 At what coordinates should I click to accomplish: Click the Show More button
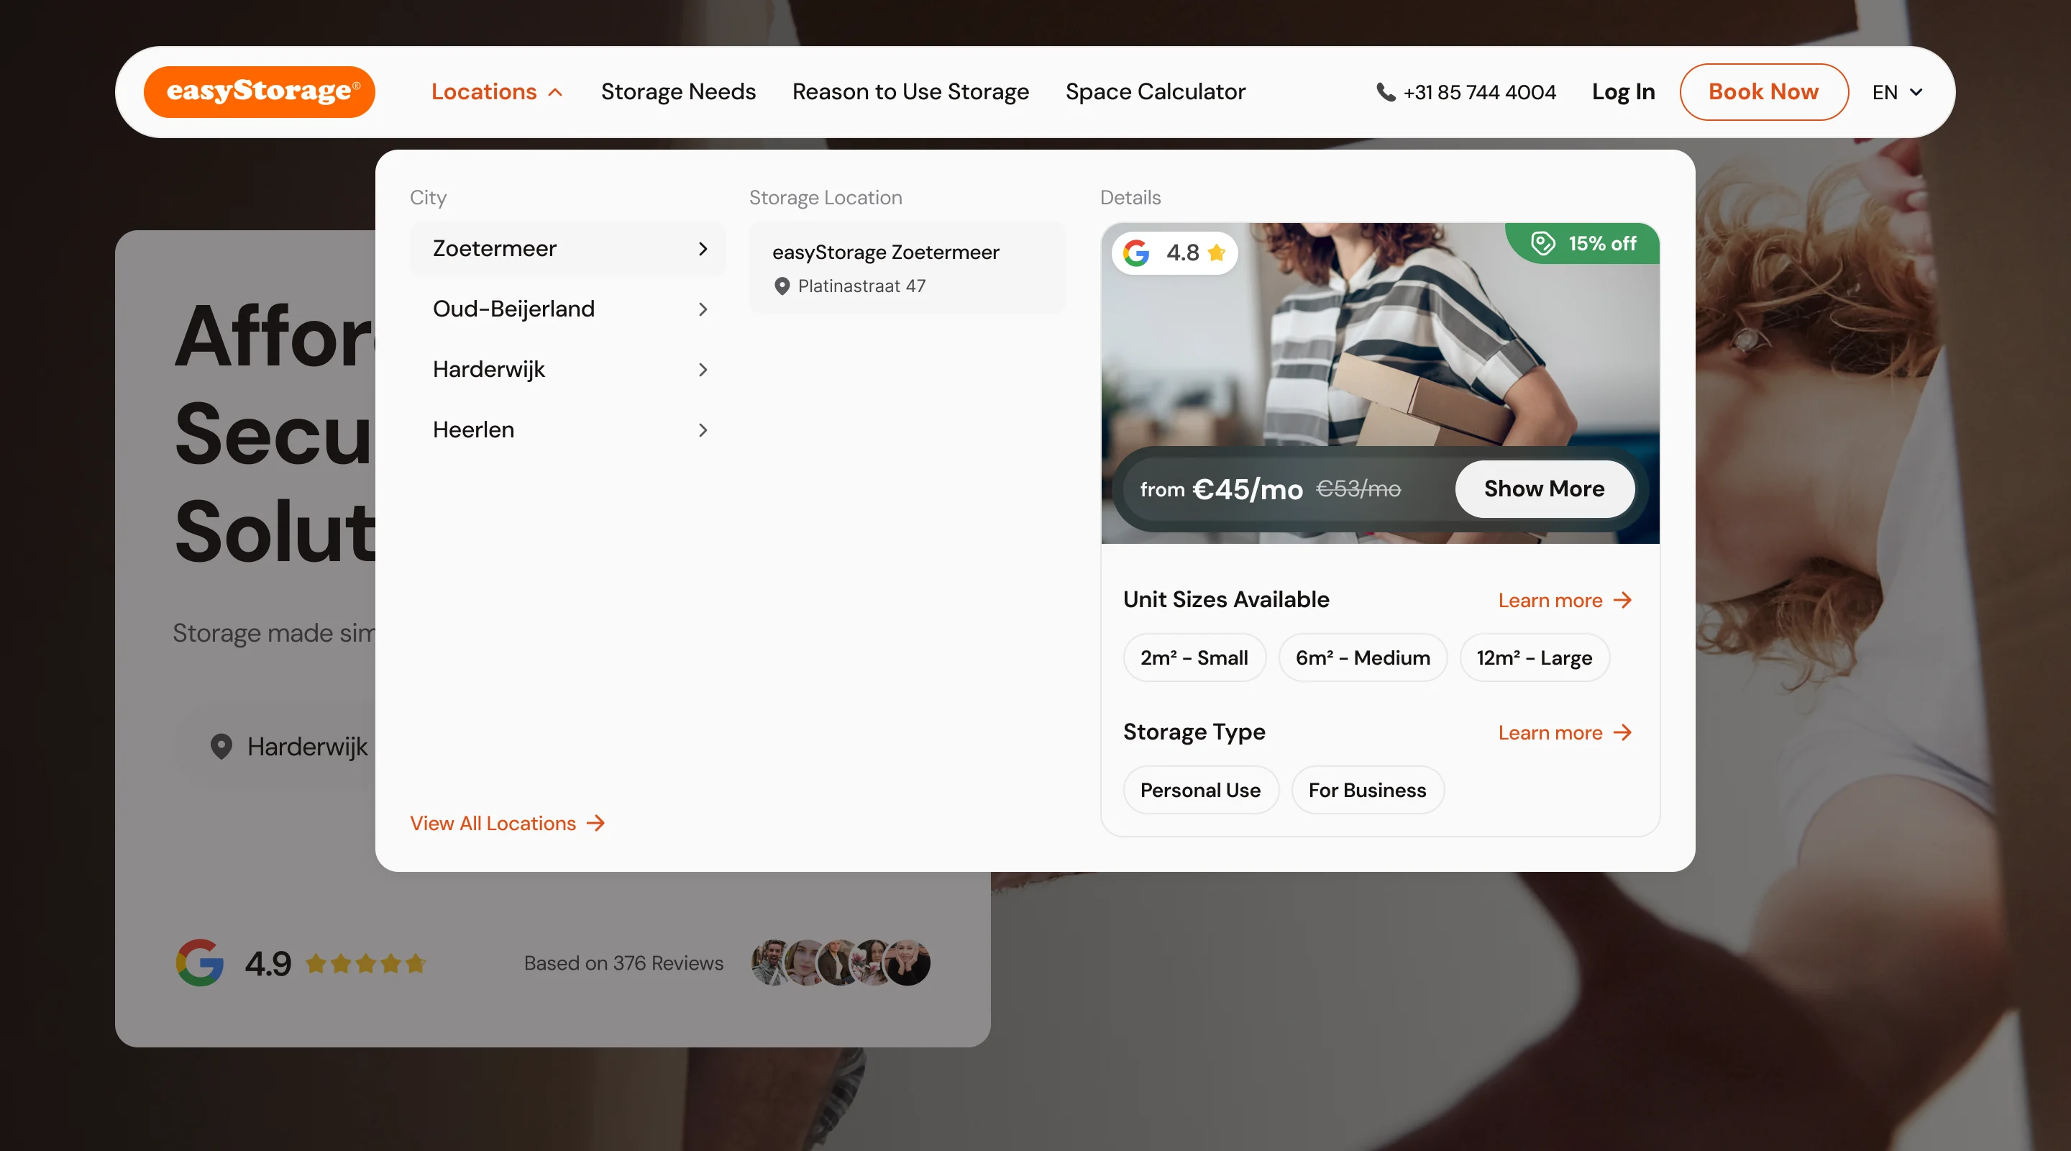click(1545, 489)
